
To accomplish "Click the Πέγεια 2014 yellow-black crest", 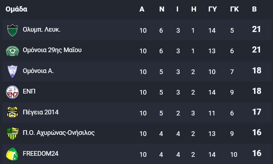I will coord(12,113).
